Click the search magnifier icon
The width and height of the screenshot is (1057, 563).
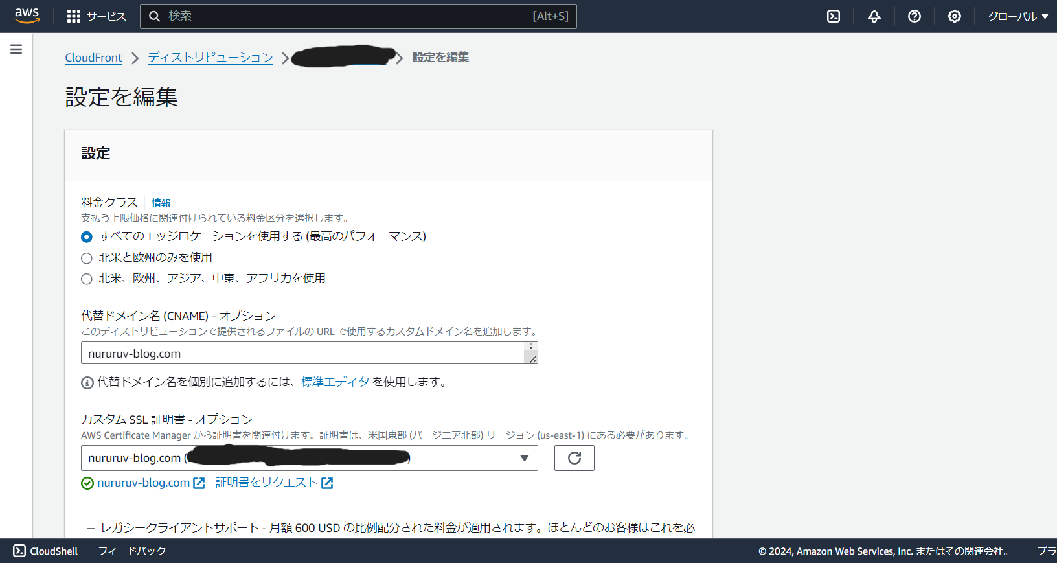[x=155, y=16]
